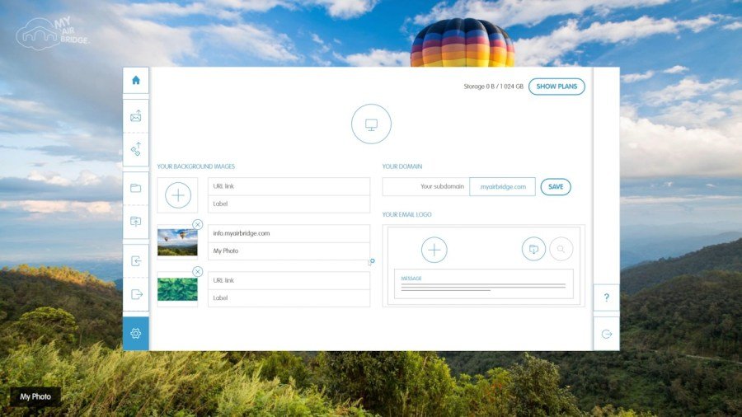The image size is (742, 417).
Task: Add an email logo with plus icon
Action: point(434,250)
